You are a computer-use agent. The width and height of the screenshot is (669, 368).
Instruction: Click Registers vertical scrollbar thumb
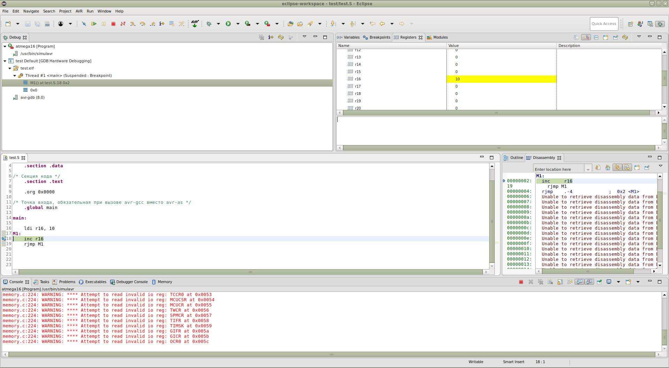664,78
